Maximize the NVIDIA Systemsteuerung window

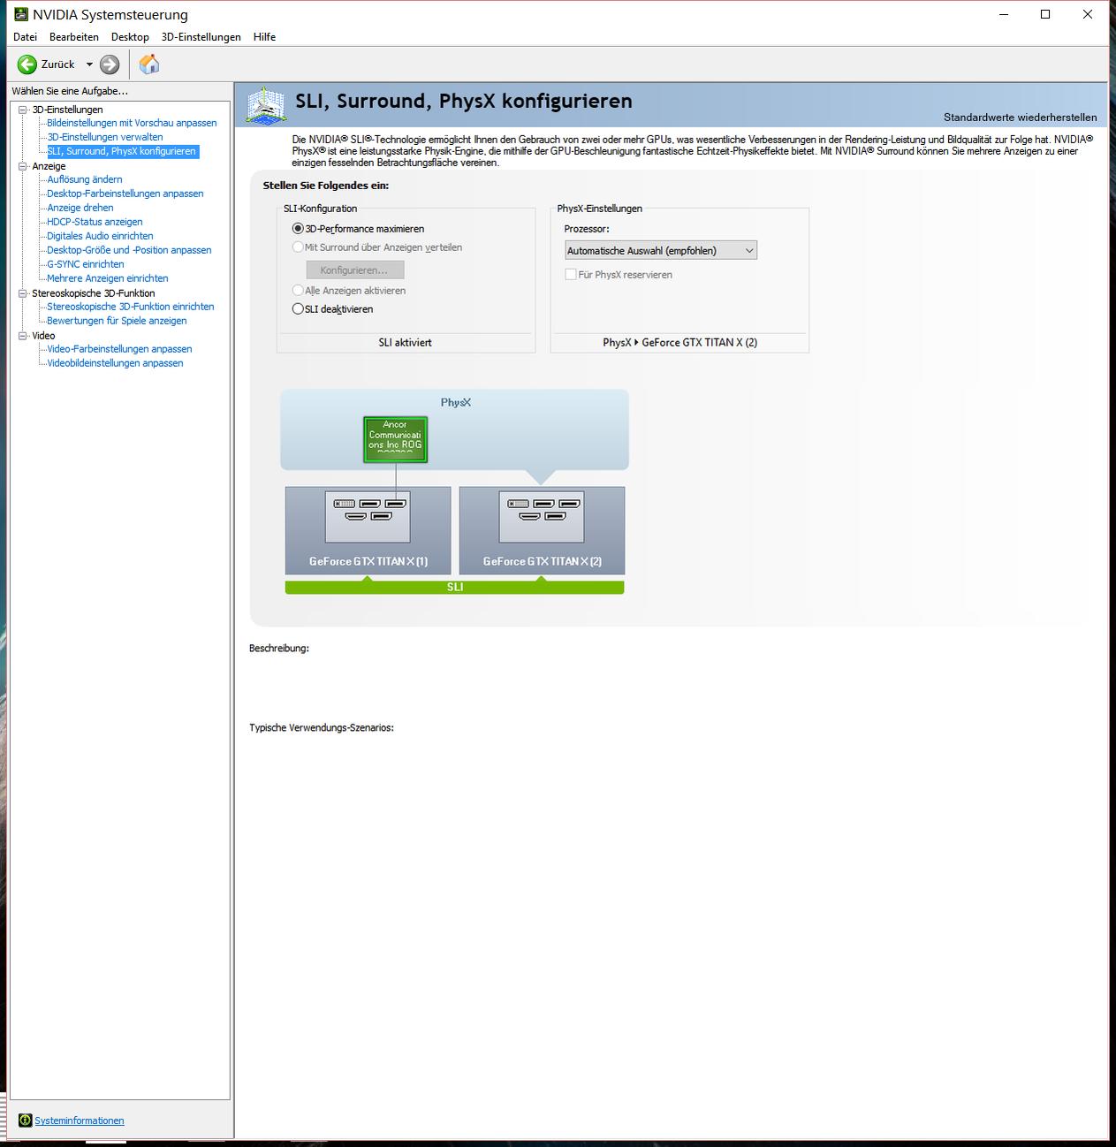point(1045,14)
